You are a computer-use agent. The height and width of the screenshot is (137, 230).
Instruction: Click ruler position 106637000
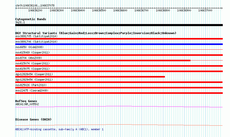pos(205,11)
